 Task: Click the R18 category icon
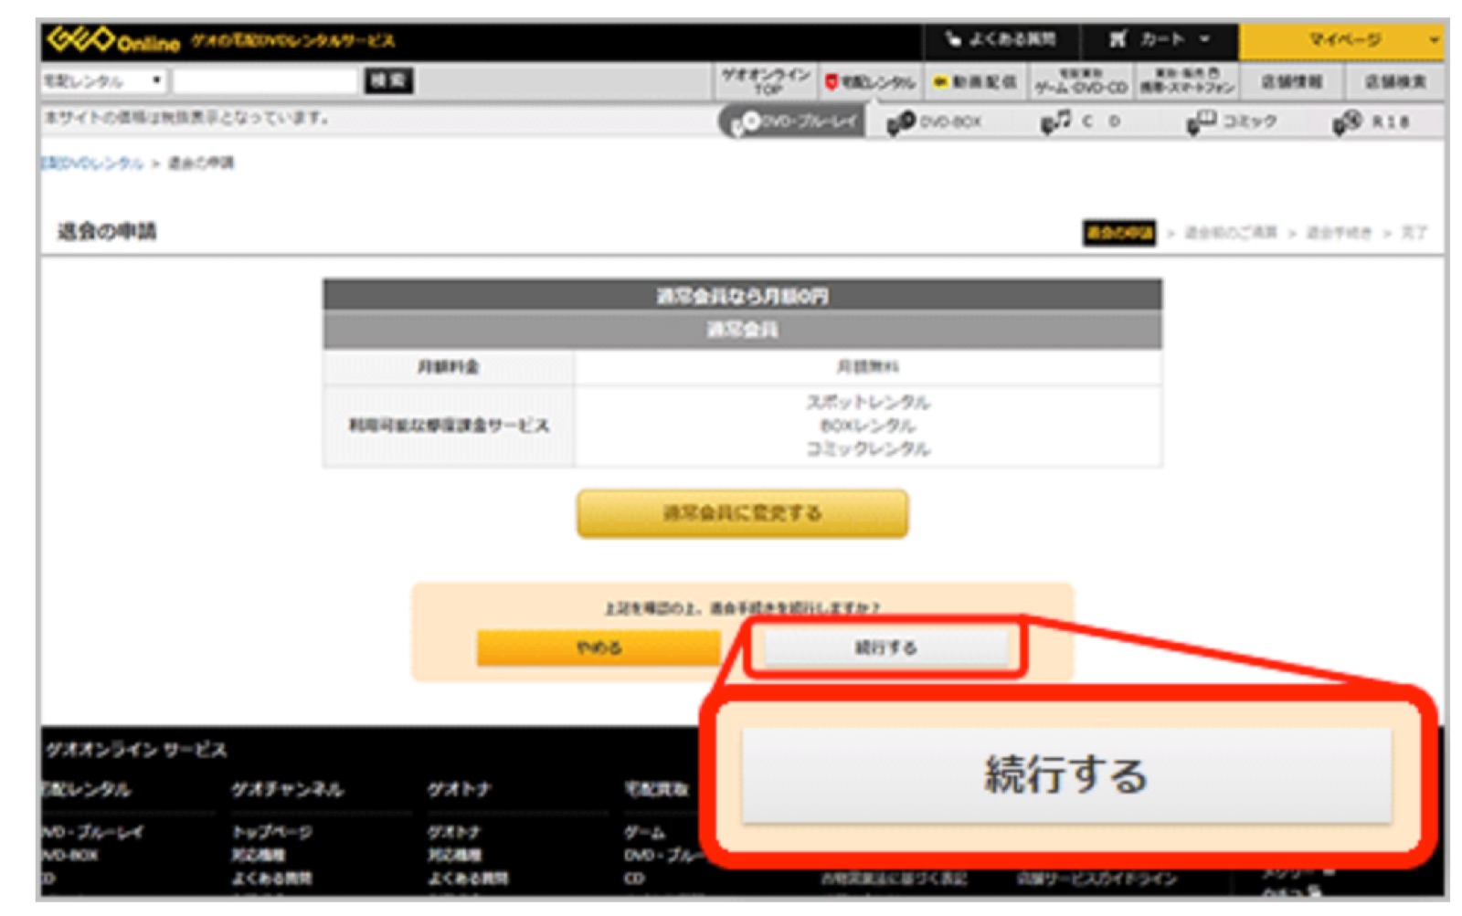[1347, 121]
